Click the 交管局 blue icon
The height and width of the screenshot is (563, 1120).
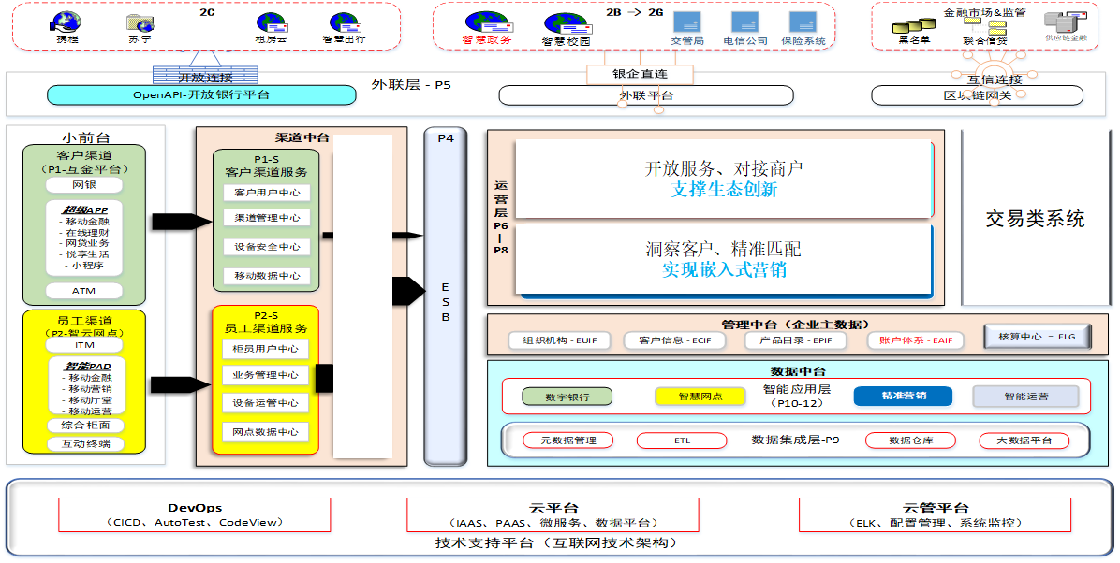[x=688, y=22]
